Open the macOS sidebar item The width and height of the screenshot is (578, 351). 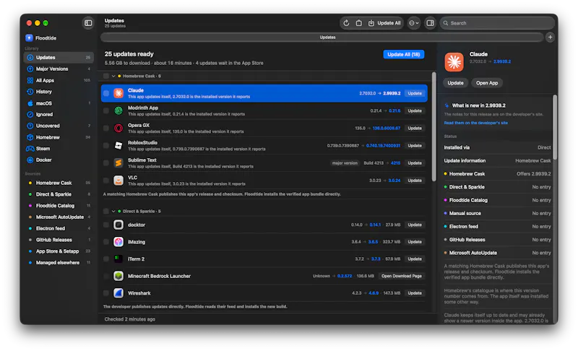point(59,103)
